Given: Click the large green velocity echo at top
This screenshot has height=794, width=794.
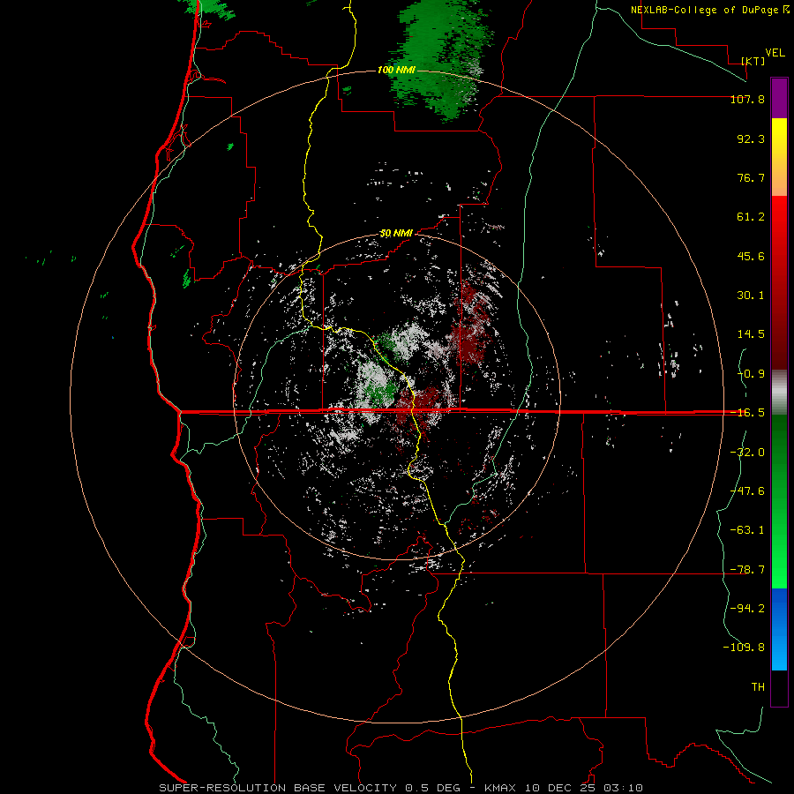Looking at the screenshot, I should (439, 56).
